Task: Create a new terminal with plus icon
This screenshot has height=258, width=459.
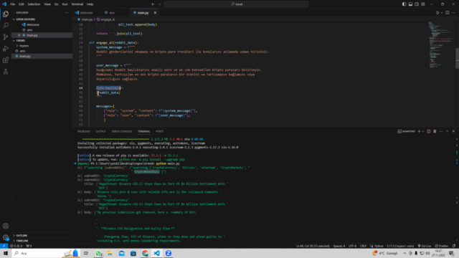Action: pyautogui.click(x=419, y=131)
